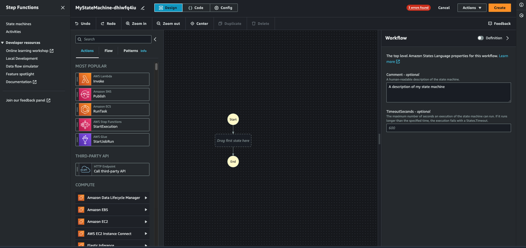Click the states browser vertical scrollbar
Viewport: 526px width, 248px height.
tap(156, 66)
